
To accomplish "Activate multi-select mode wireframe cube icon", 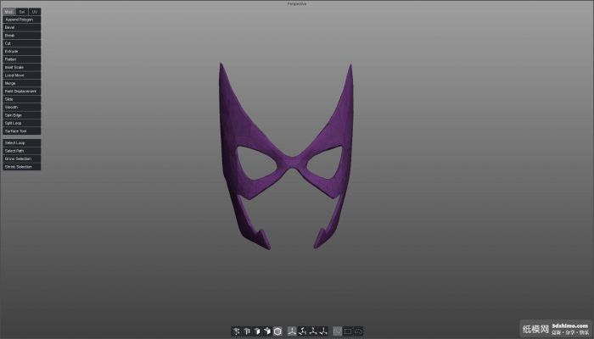I will (277, 331).
